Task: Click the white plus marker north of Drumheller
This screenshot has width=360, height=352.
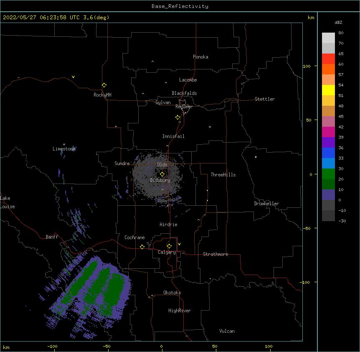Action: (256, 157)
